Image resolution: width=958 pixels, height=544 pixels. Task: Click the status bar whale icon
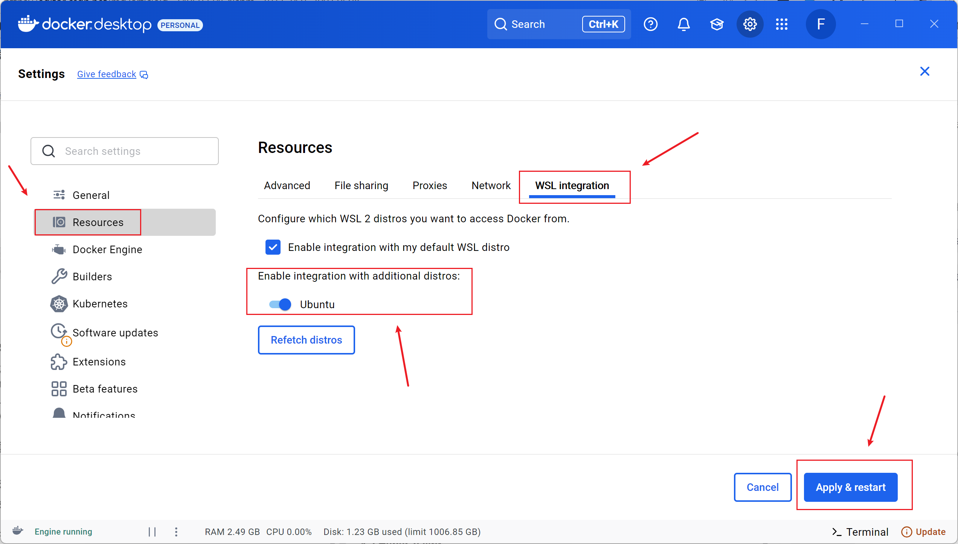coord(17,531)
